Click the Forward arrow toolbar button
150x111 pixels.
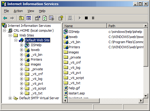tap(12, 18)
